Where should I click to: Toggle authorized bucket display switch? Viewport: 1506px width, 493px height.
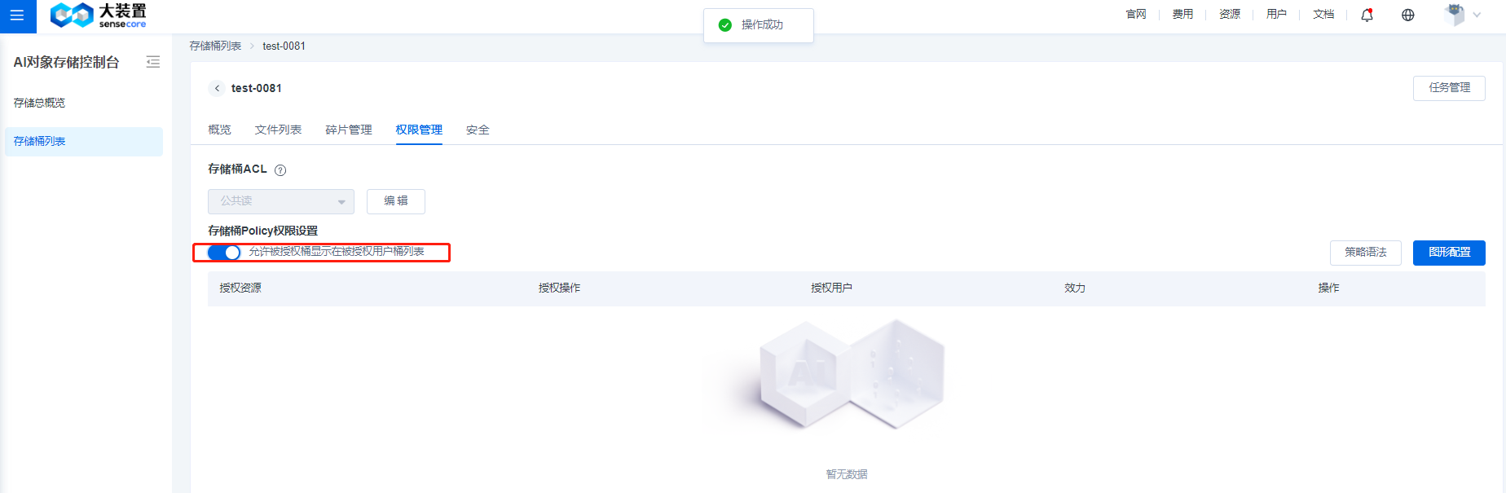coord(224,253)
